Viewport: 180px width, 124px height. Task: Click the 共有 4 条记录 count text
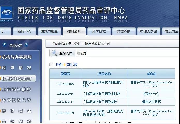[x=66, y=65]
